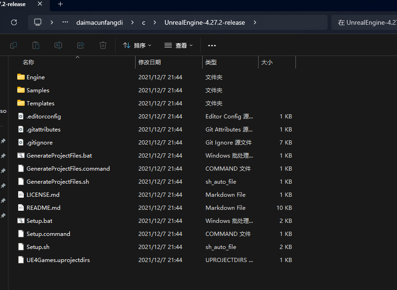The image size is (397, 290).
Task: Click the Samples folder name
Action: (x=38, y=90)
